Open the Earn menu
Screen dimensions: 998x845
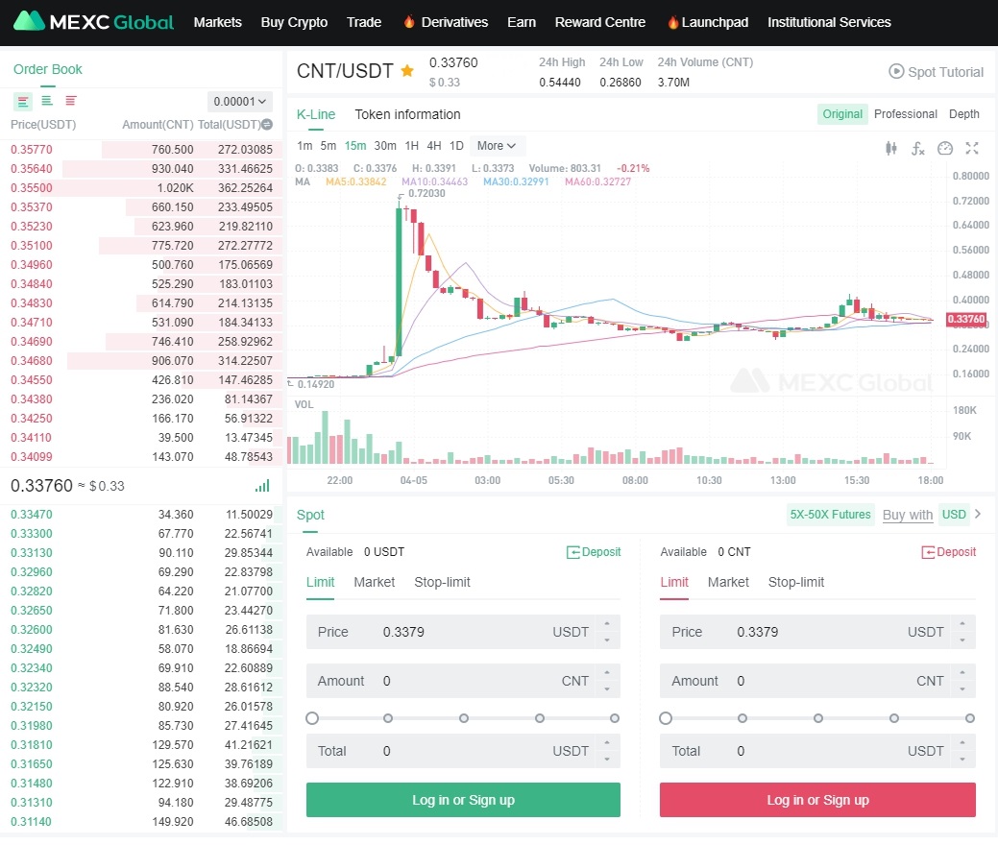tap(522, 22)
